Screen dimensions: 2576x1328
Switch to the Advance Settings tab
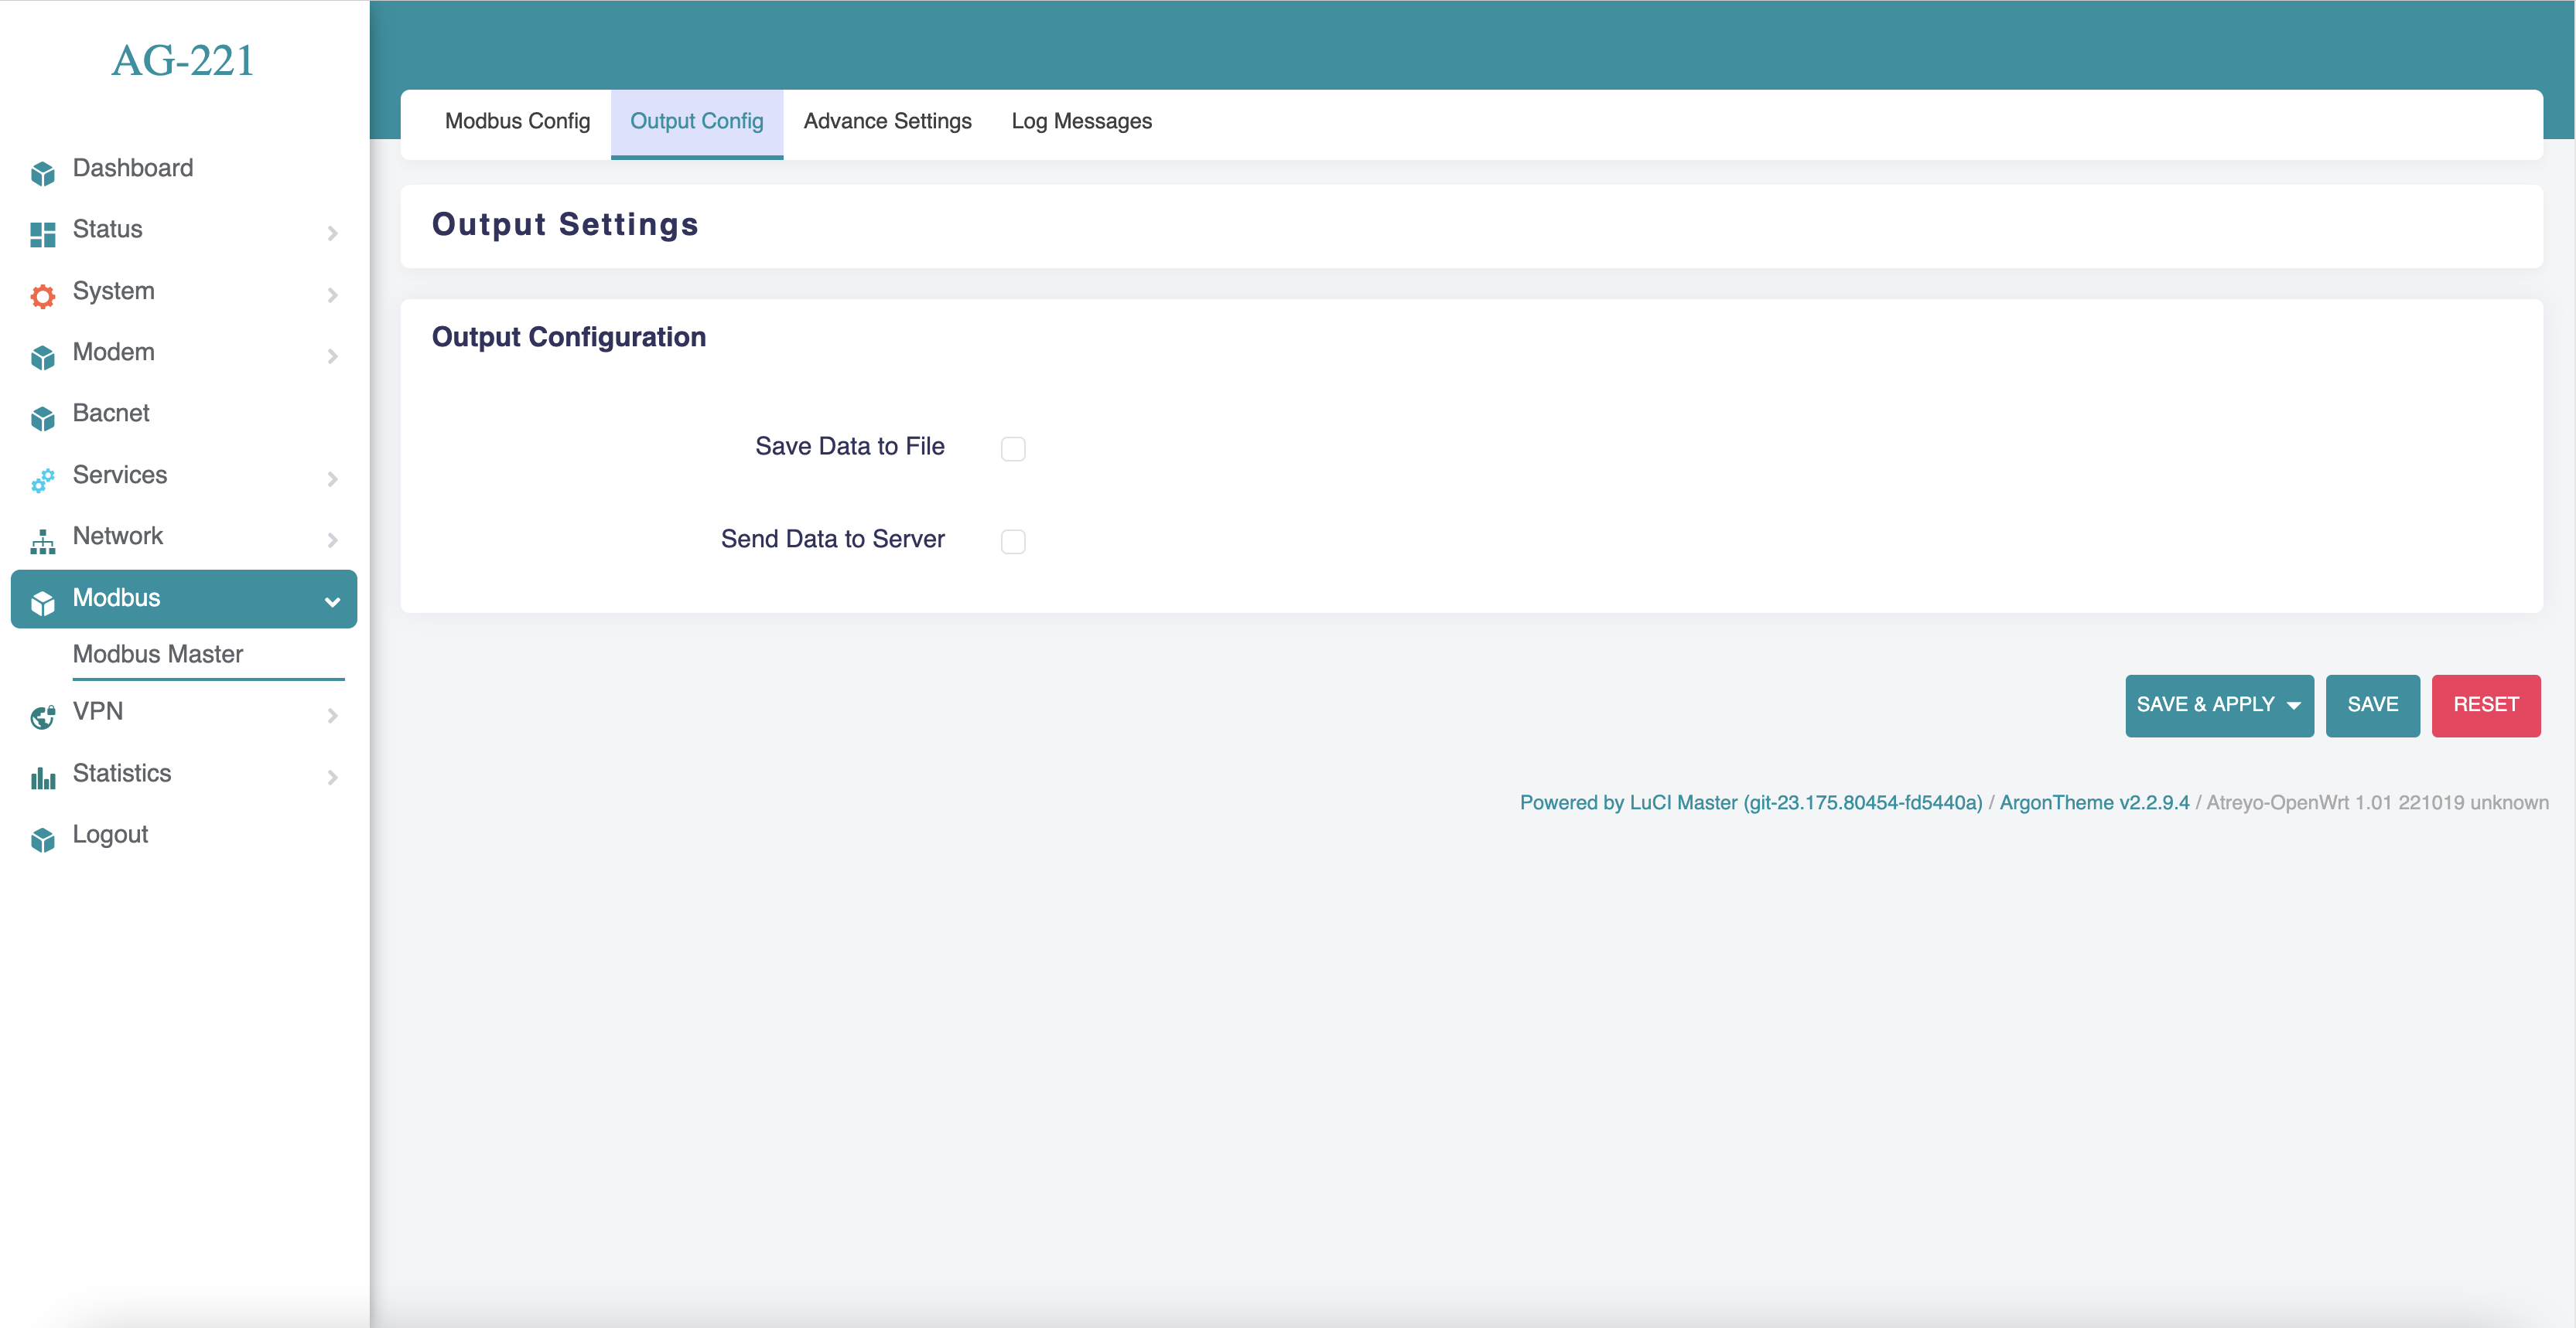(887, 121)
